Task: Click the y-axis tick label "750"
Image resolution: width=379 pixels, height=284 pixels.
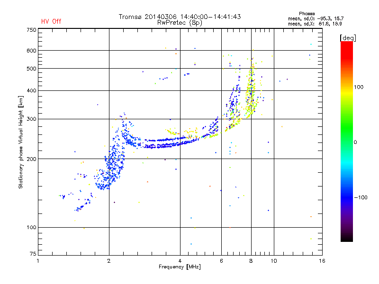Action: [x=31, y=30]
